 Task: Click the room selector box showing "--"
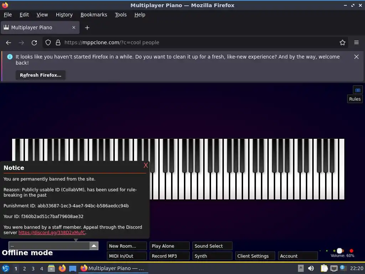tap(49, 246)
